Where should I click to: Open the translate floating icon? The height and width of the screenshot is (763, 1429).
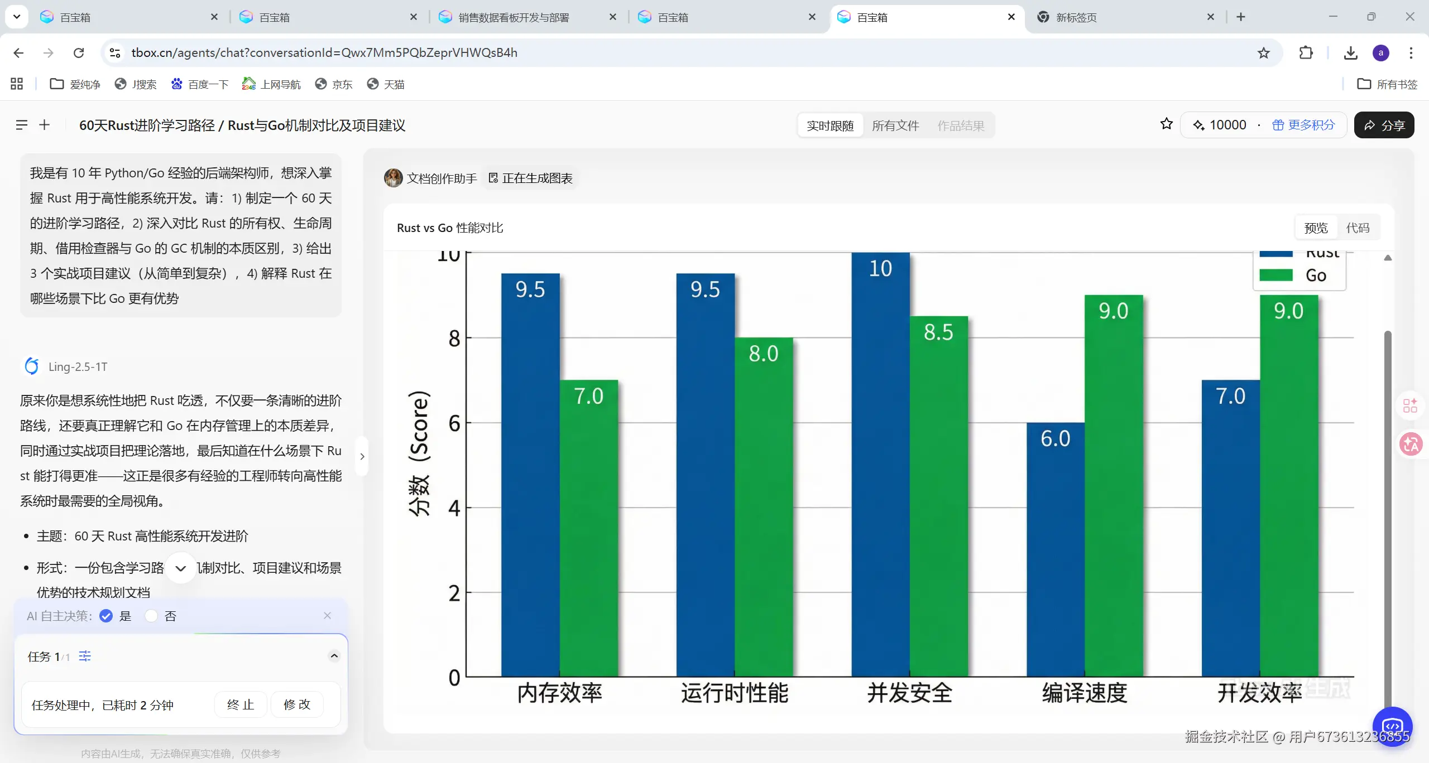coord(1411,445)
